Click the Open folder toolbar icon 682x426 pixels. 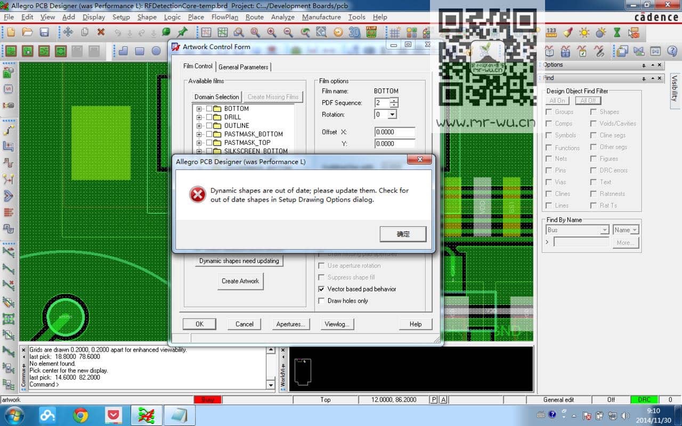tap(27, 32)
